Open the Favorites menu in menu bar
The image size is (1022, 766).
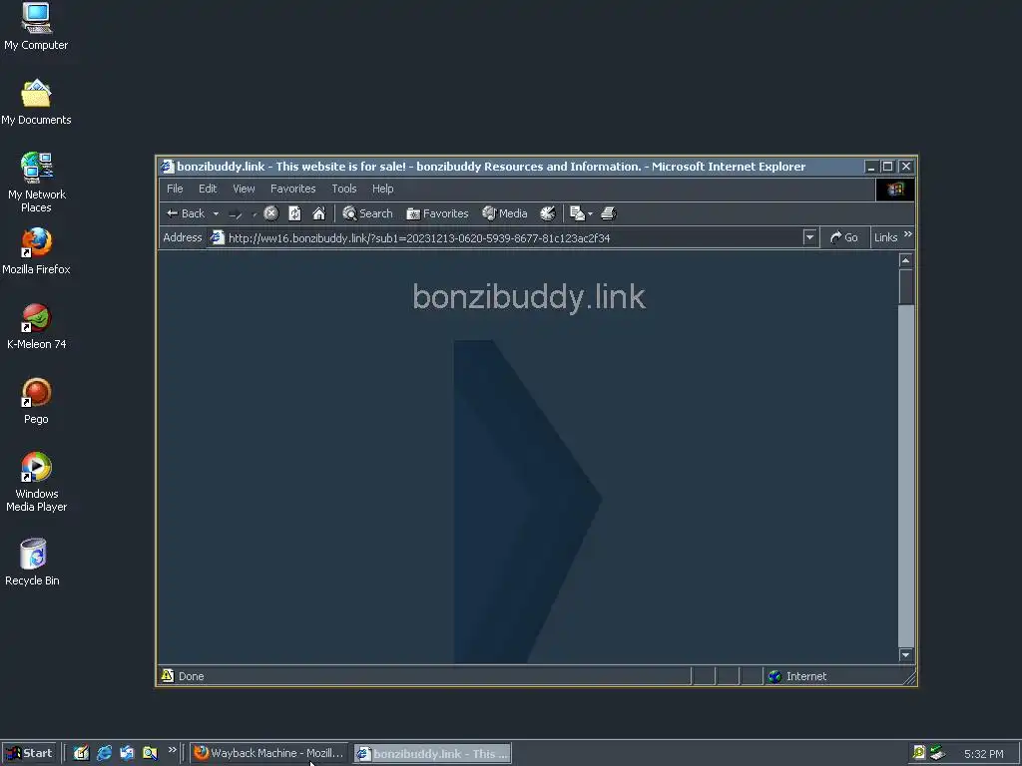292,189
